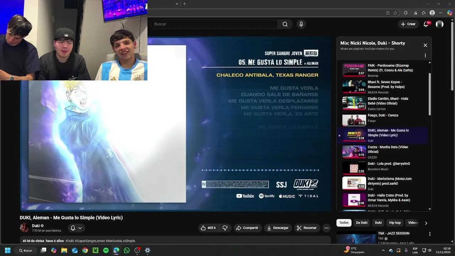Screen dimensions: 455x256
Task: Click the Mix playlist scrollbar
Action: 430,95
